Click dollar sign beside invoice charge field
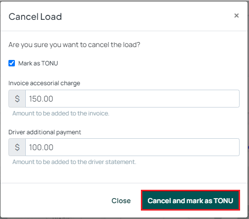The width and height of the screenshot is (249, 219). coord(17,99)
